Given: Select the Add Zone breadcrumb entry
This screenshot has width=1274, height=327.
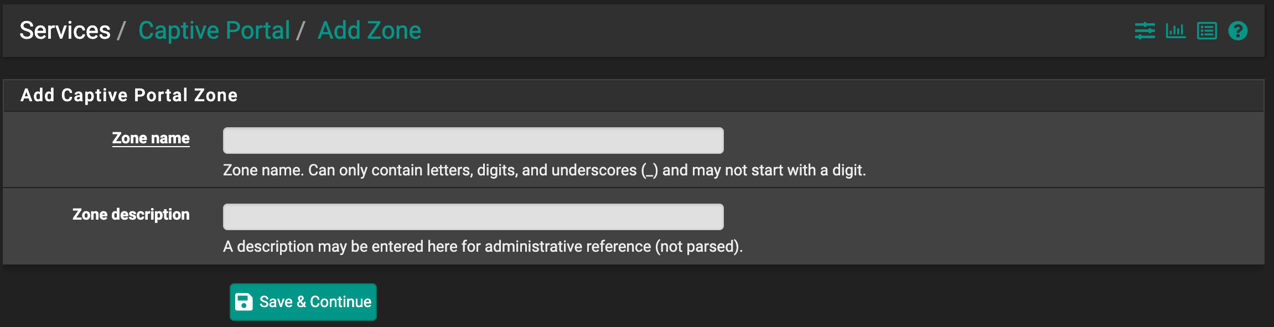Looking at the screenshot, I should pyautogui.click(x=369, y=30).
